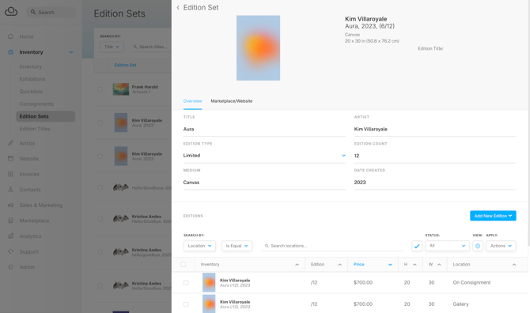Screen dimensions: 530x313
Task: Click the Edition Count field
Action: (x=435, y=156)
